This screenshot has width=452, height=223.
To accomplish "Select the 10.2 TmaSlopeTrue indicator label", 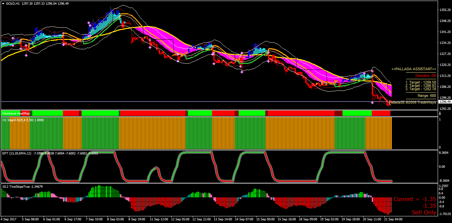I will (22, 186).
